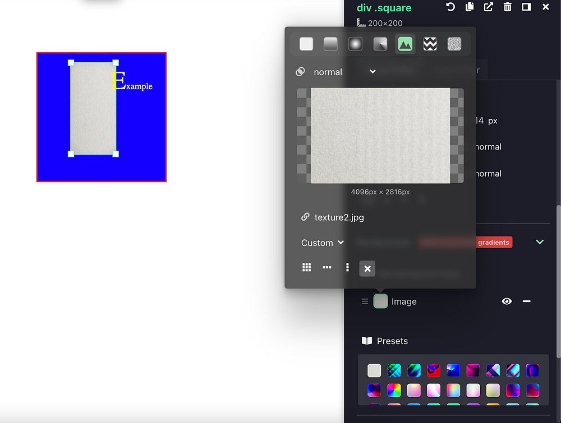Set repeat vertically with vertical dots icon
The width and height of the screenshot is (561, 423).
click(347, 267)
